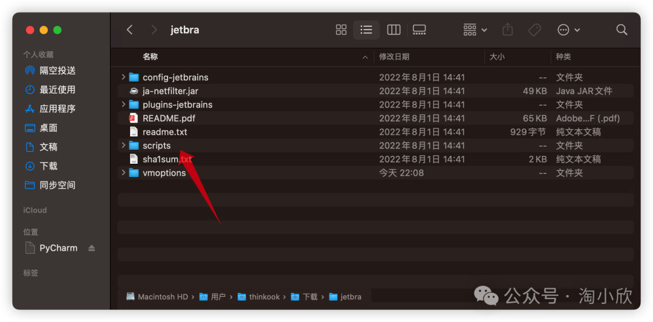
Task: Open 隔空投送 (AirDrop) in sidebar
Action: (x=50, y=71)
